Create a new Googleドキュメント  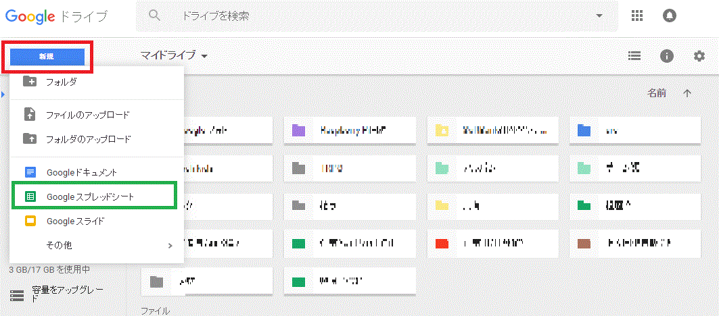pyautogui.click(x=97, y=173)
